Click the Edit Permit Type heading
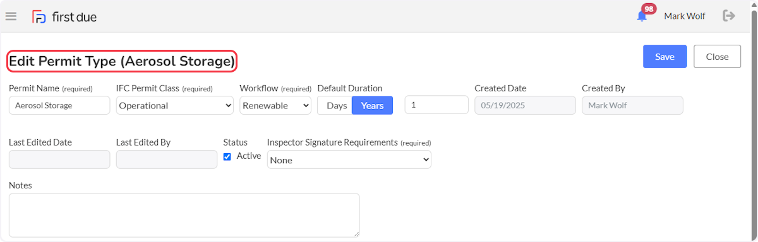 click(x=122, y=61)
